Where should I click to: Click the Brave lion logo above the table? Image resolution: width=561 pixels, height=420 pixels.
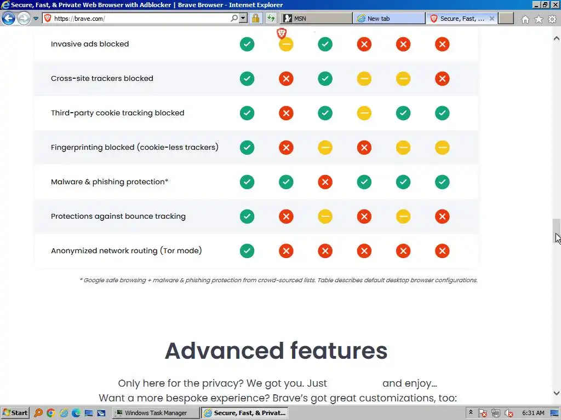(282, 33)
